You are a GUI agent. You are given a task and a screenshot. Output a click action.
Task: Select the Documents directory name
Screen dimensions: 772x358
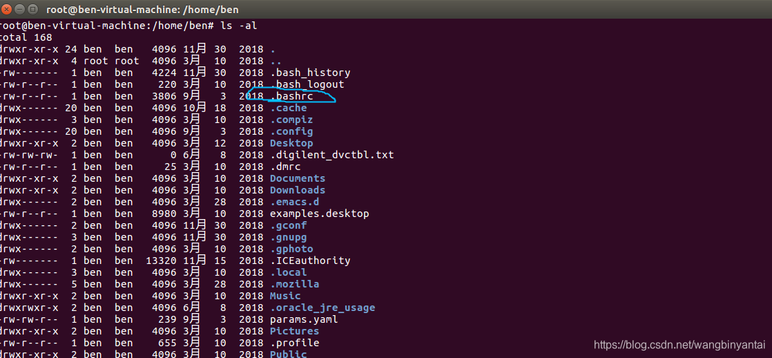pyautogui.click(x=298, y=178)
